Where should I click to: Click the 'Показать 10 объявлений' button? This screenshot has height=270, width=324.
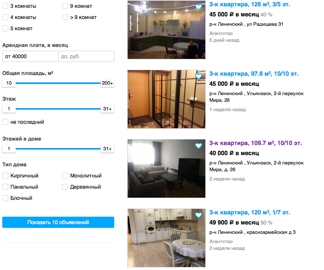point(58,222)
